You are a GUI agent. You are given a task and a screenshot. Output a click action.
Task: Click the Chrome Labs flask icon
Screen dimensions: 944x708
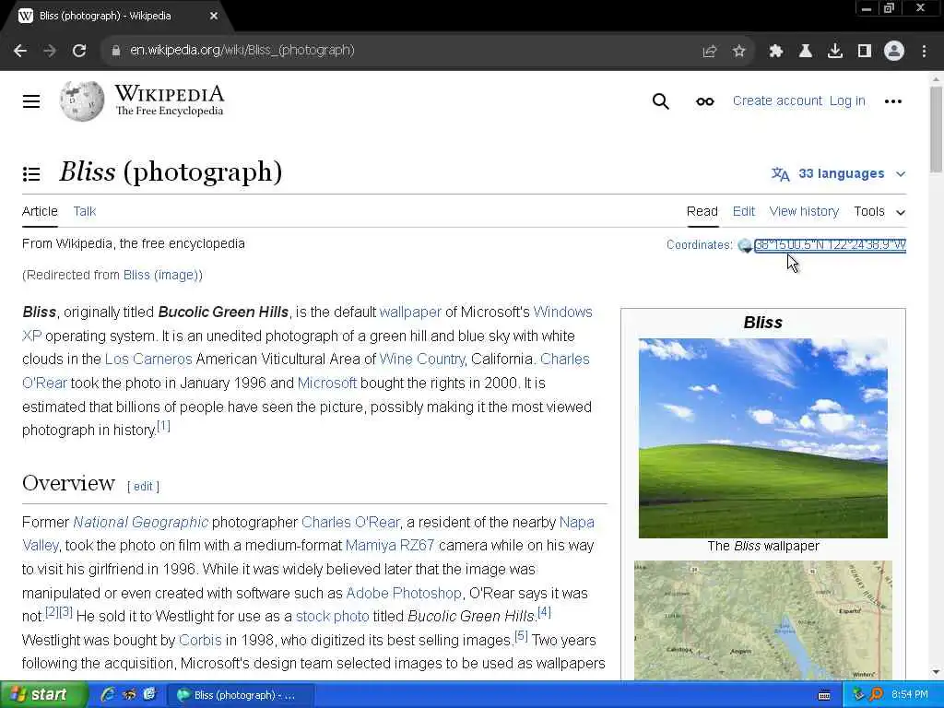(x=805, y=52)
